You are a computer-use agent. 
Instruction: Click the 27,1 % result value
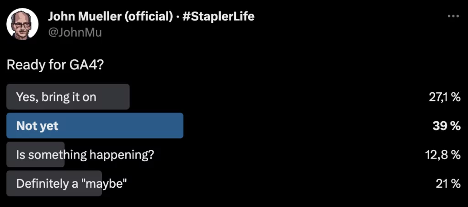[444, 97]
